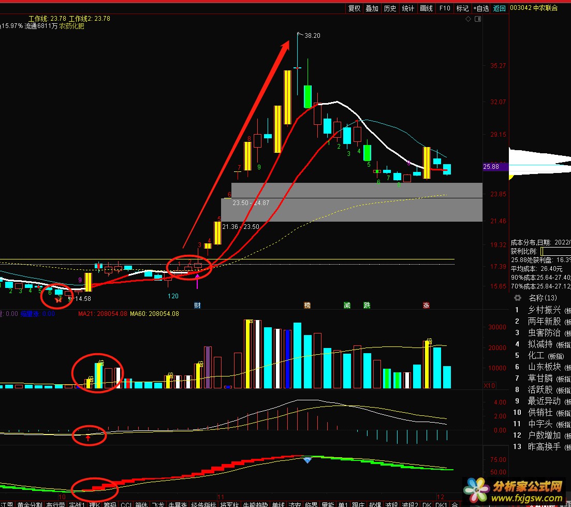Open the 草甘膦 sector row

542,378
